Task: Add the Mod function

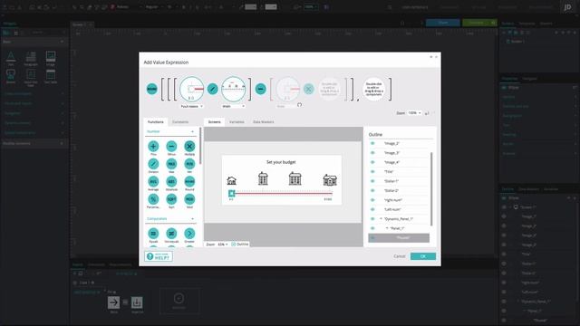Action: pyautogui.click(x=189, y=199)
